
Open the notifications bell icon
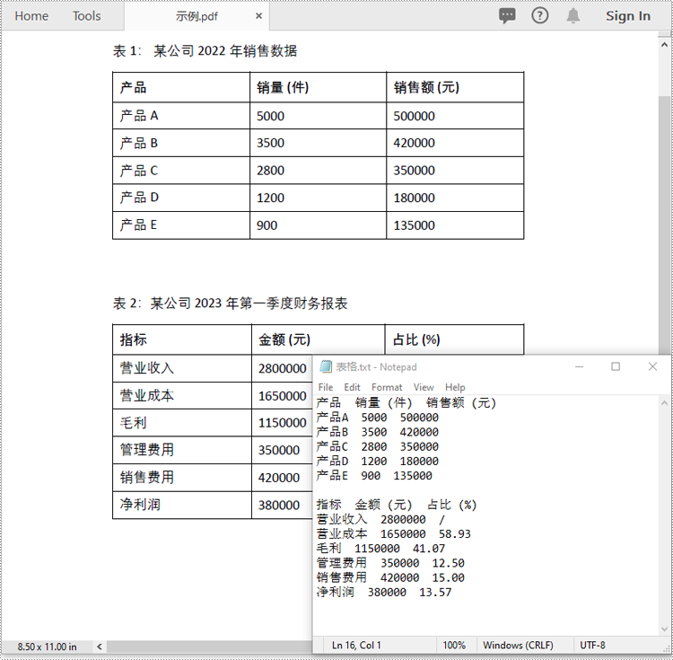tap(573, 16)
